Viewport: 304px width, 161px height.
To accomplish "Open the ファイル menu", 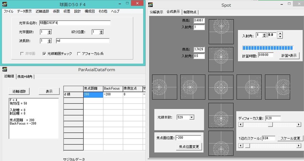I will [x=8, y=11].
